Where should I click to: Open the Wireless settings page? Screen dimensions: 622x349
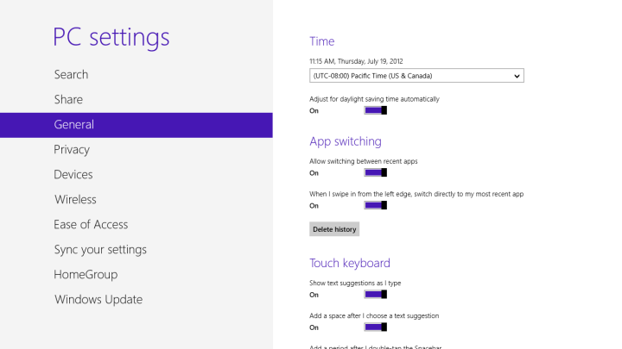75,200
